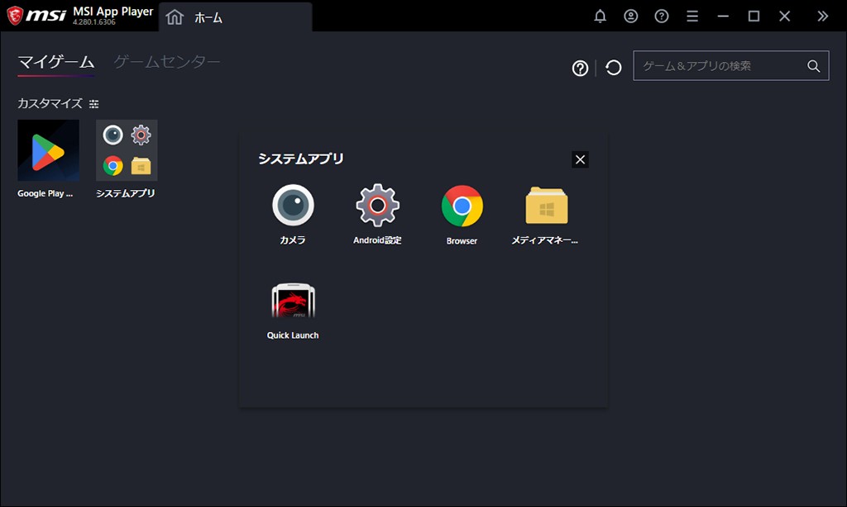Image resolution: width=847 pixels, height=507 pixels.
Task: Select the マイゲーム tab
Action: pyautogui.click(x=56, y=62)
